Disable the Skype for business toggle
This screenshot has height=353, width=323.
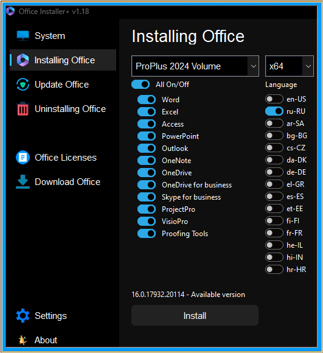(147, 197)
